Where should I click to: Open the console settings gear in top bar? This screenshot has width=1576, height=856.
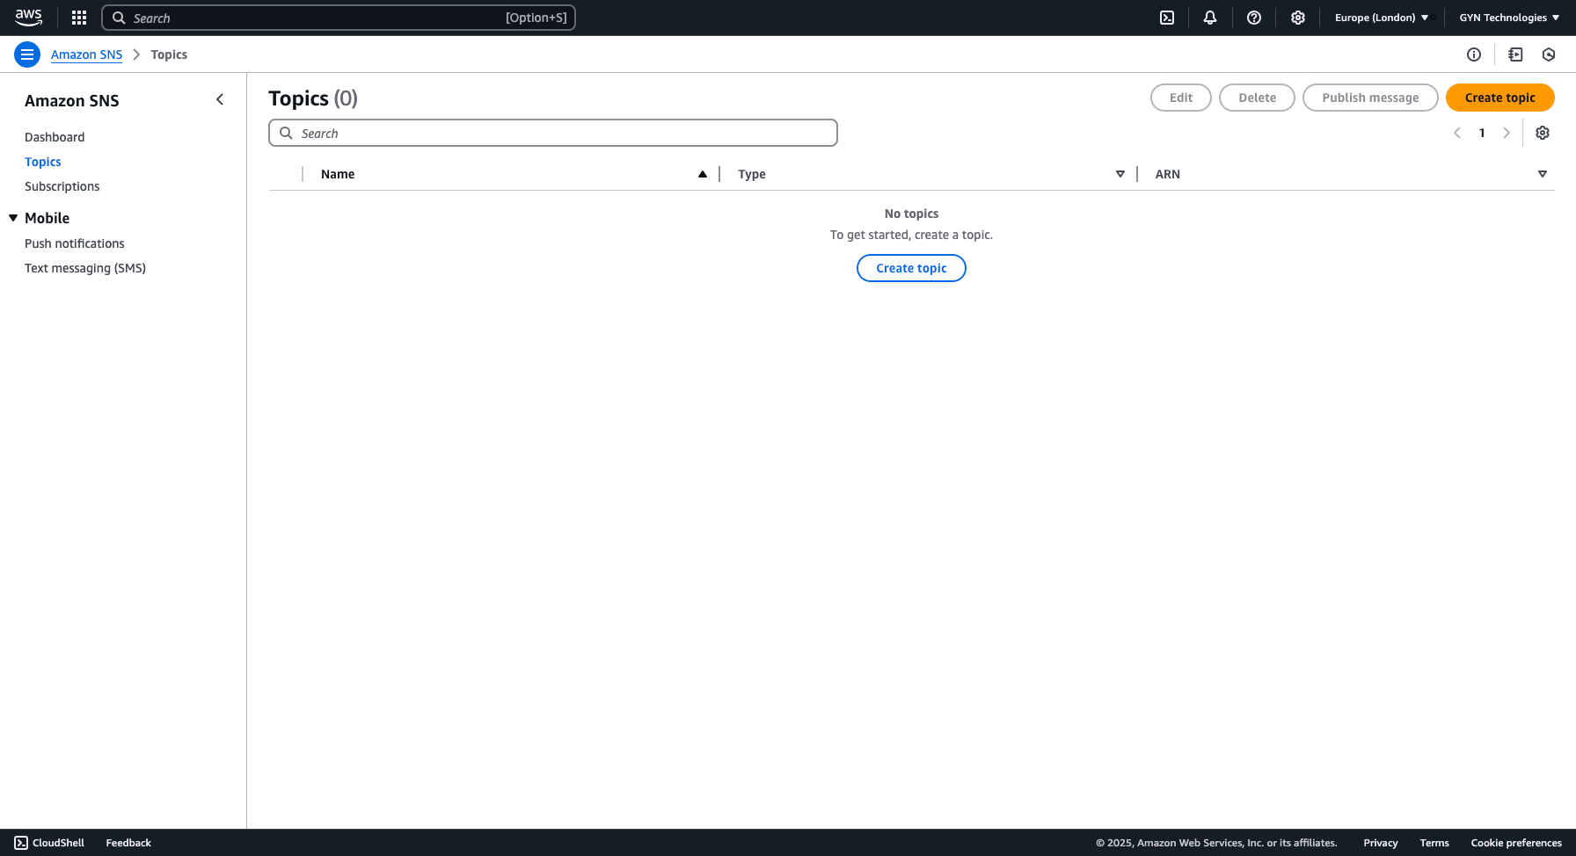1298,18
